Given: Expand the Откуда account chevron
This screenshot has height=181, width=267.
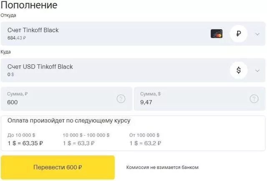Looking at the screenshot, I should pos(257,34).
